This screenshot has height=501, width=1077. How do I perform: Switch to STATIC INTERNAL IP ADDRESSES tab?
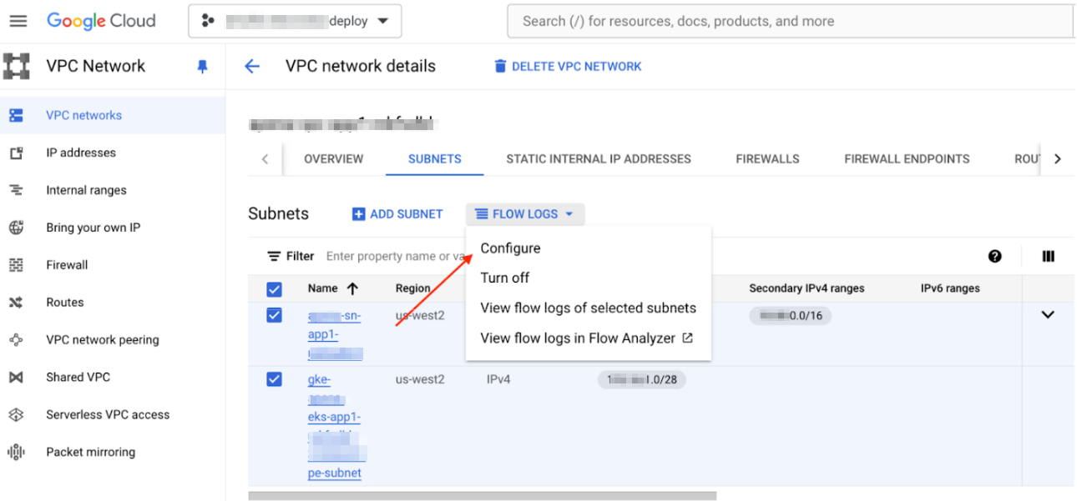click(x=599, y=158)
